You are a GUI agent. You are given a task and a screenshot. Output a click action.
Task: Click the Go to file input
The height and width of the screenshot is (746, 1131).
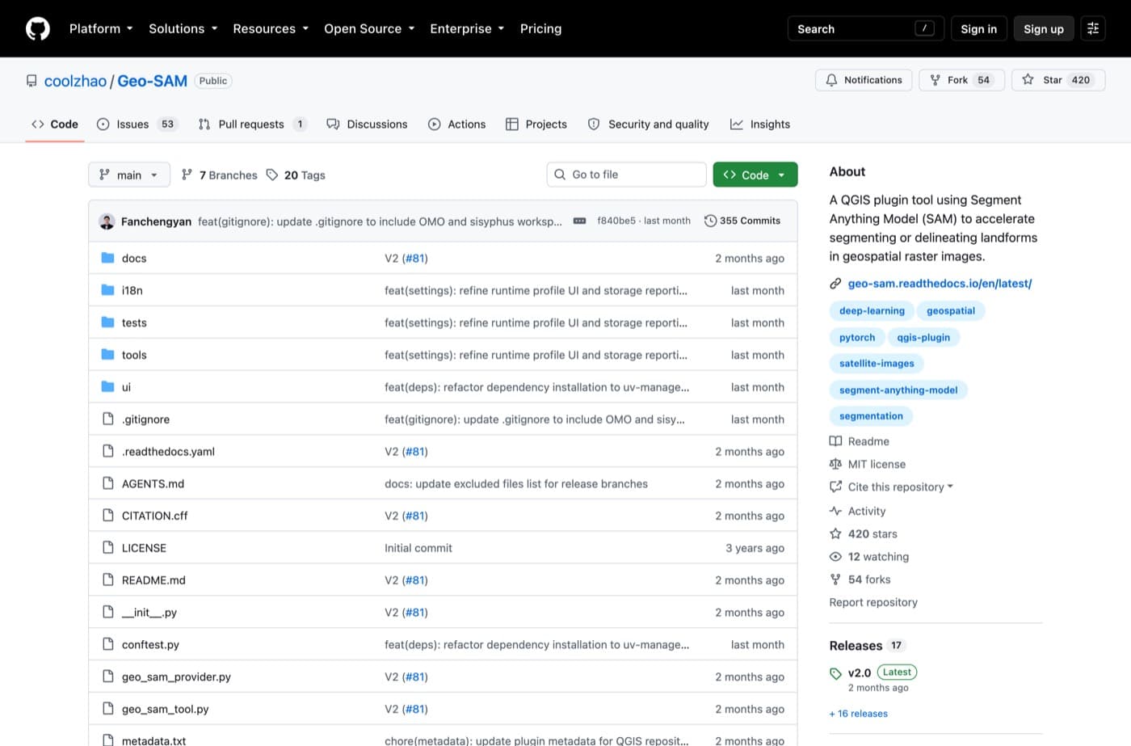click(626, 175)
